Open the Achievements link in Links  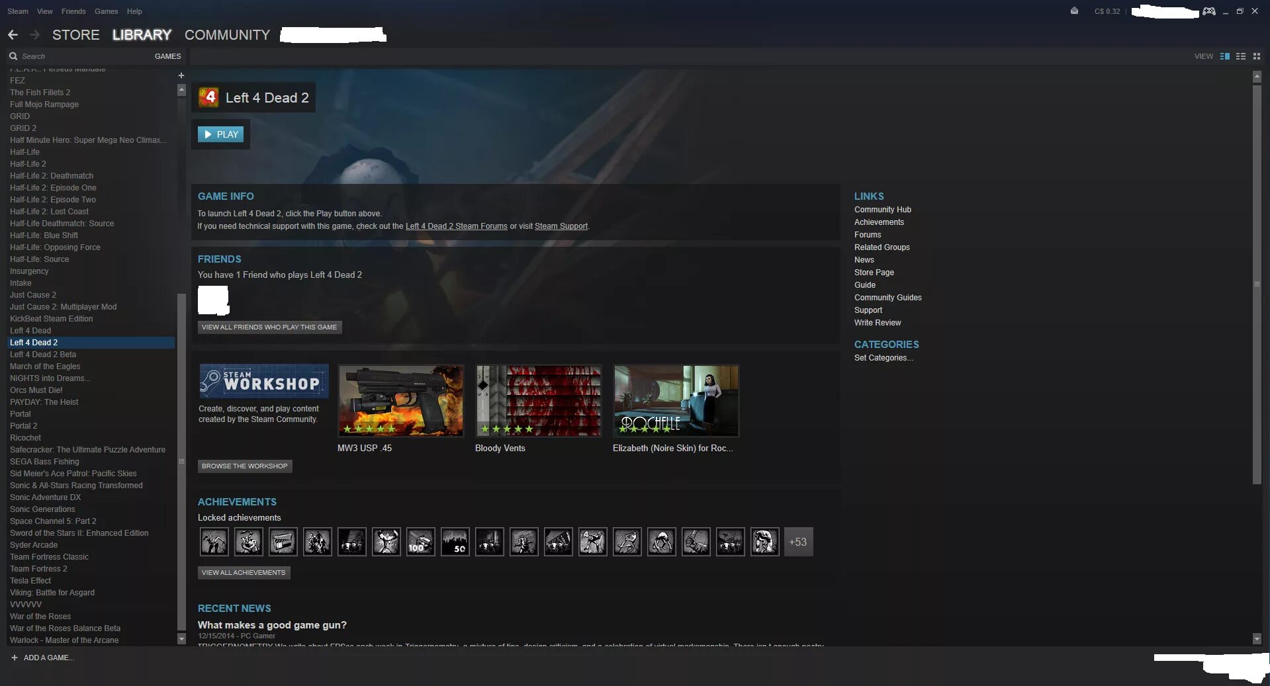click(879, 222)
